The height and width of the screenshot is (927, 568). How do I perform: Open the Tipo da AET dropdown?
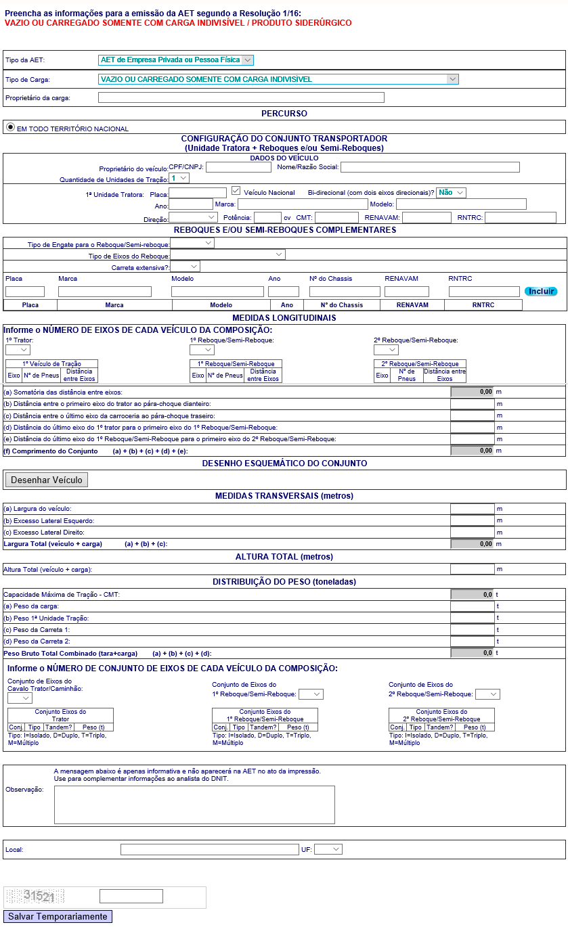coord(175,60)
